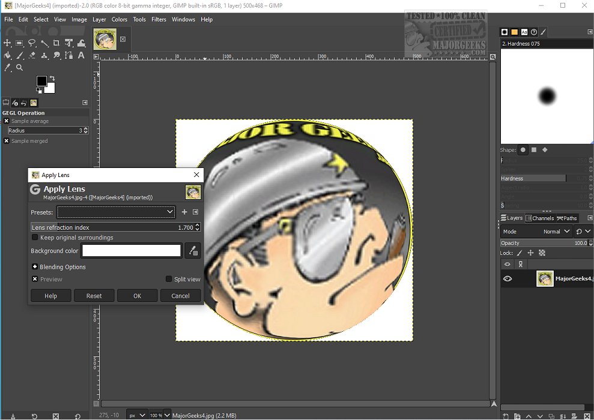
Task: Select the Fuzzy Select magic wand tool
Action: coord(44,43)
